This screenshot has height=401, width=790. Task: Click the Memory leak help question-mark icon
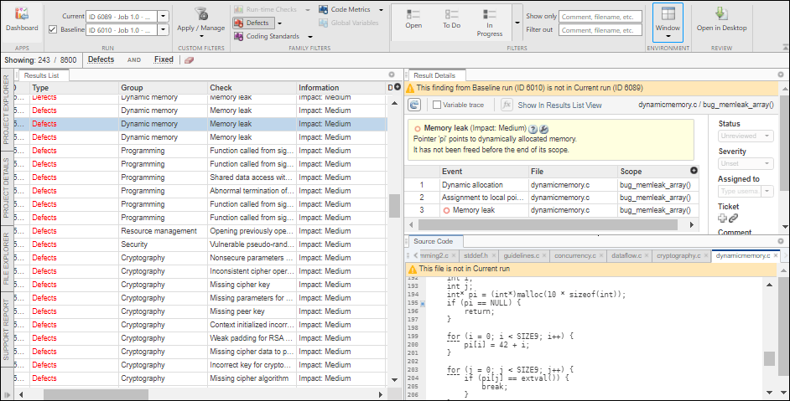(x=533, y=128)
